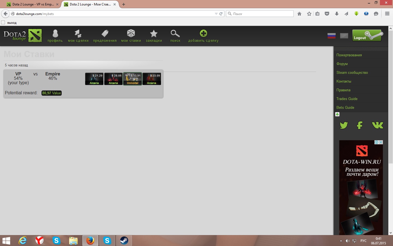Viewport: 393px width, 246px height.
Task: Open Steam from the taskbar
Action: (x=124, y=241)
